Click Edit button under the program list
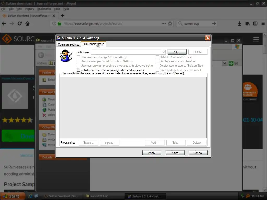The image size is (267, 200). [x=176, y=143]
